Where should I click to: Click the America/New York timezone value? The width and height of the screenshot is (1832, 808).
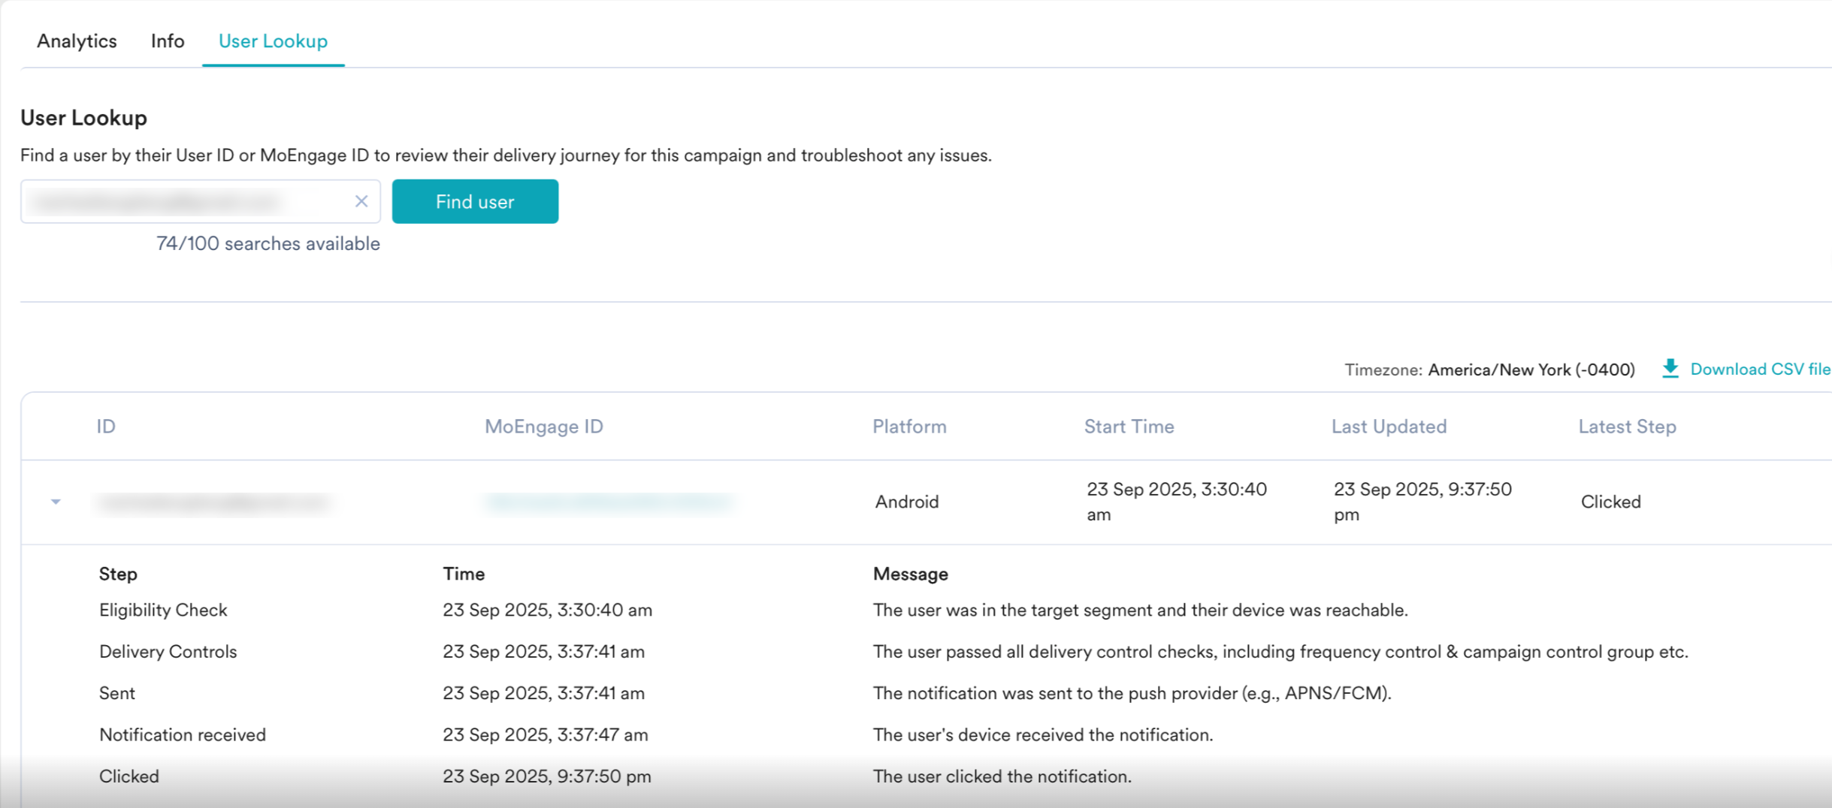click(1531, 369)
